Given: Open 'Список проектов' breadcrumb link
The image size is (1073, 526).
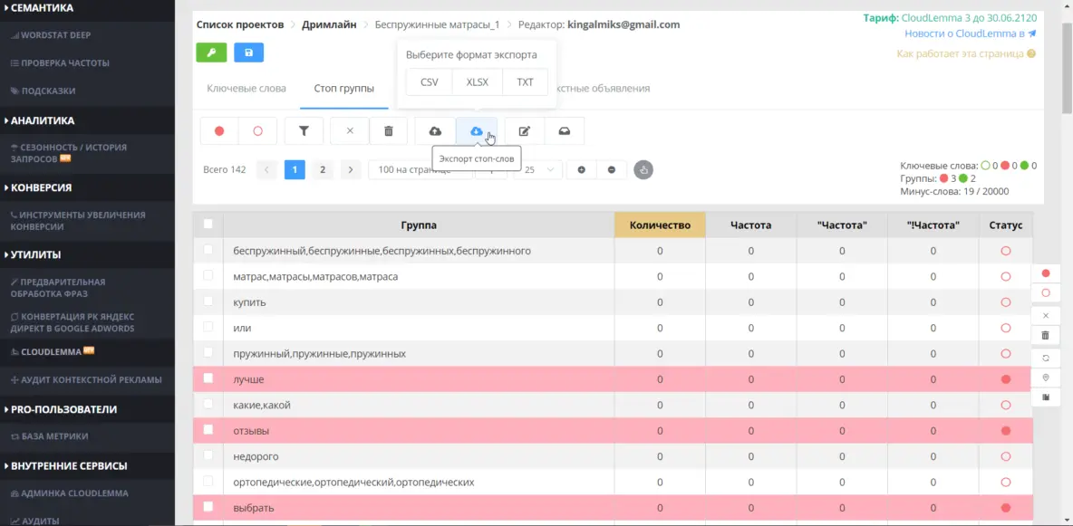Looking at the screenshot, I should coord(240,24).
